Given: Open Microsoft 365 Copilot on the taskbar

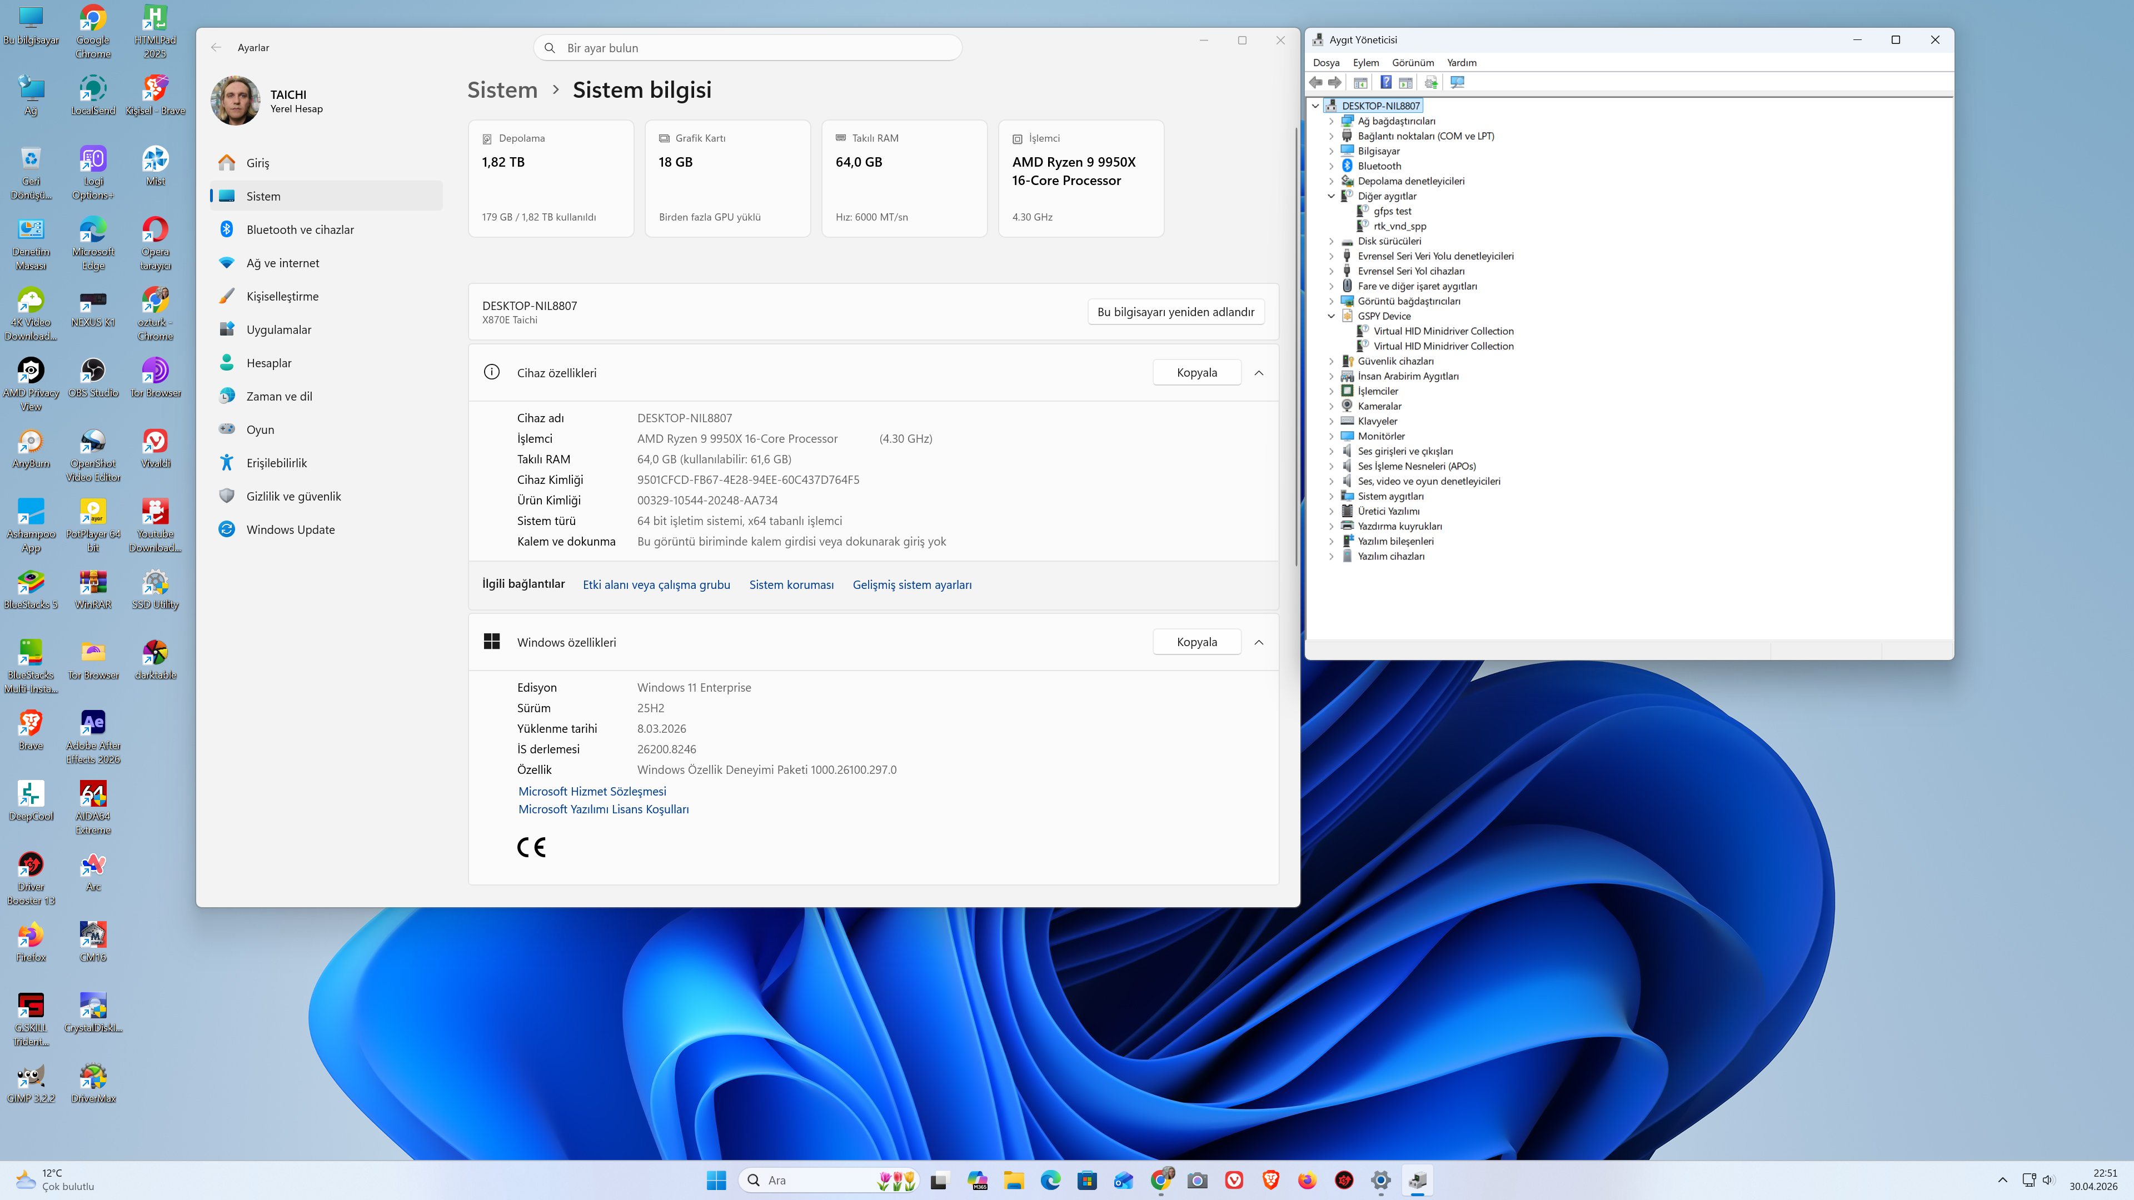Looking at the screenshot, I should click(x=978, y=1180).
